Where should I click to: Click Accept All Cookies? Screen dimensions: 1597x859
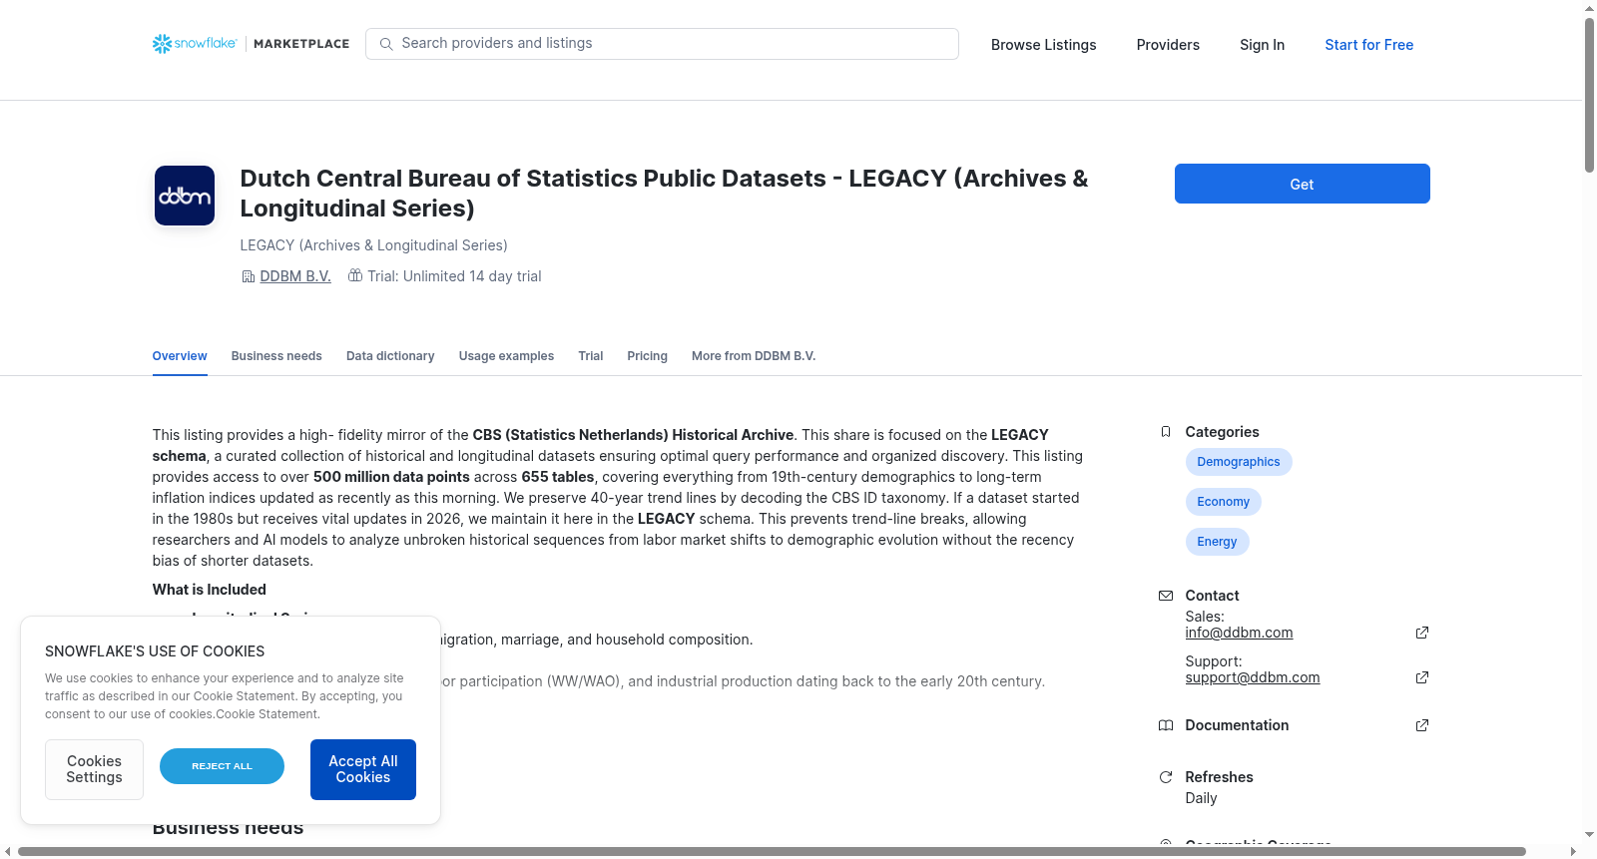click(363, 769)
